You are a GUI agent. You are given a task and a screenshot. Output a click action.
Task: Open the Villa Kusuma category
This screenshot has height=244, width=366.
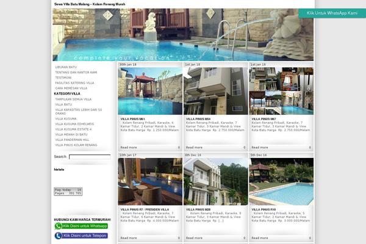pos(66,118)
